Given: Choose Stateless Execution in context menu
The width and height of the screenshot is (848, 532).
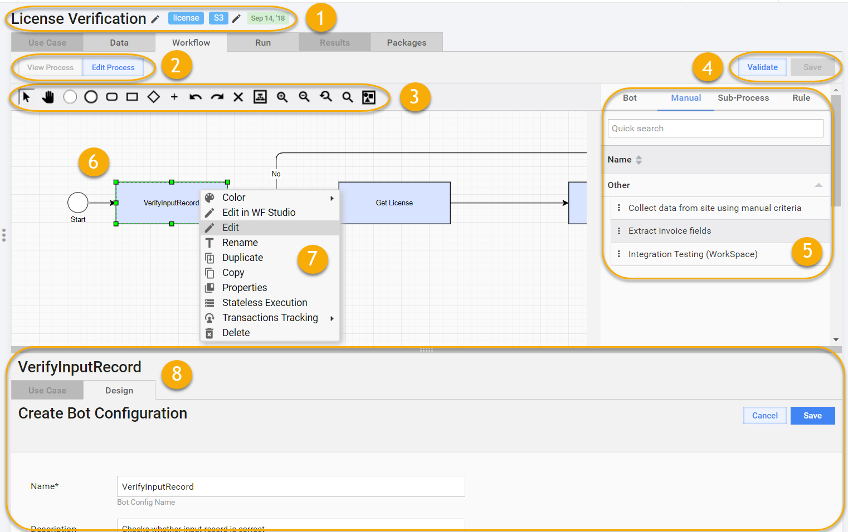Looking at the screenshot, I should pyautogui.click(x=270, y=303).
